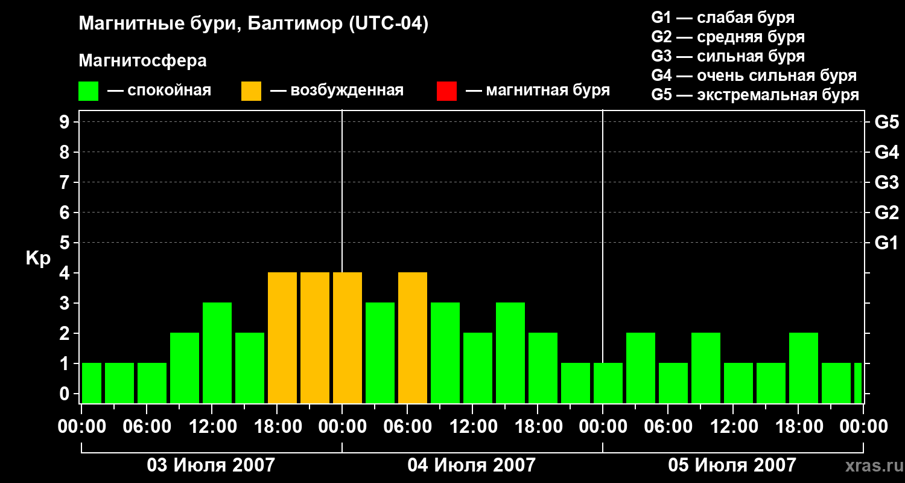905x483 pixels.
Task: Select the narrow first green bar at chart start
Action: click(92, 383)
